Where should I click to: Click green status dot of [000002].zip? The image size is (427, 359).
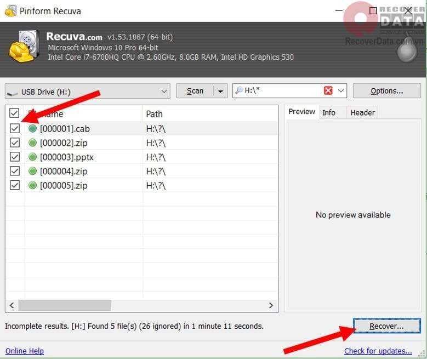tap(32, 143)
